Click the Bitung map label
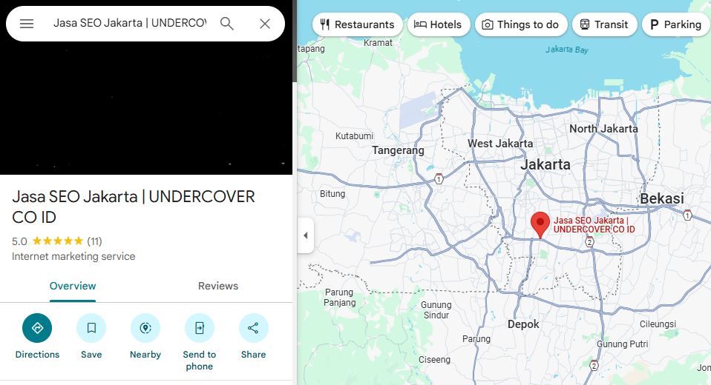 point(332,194)
